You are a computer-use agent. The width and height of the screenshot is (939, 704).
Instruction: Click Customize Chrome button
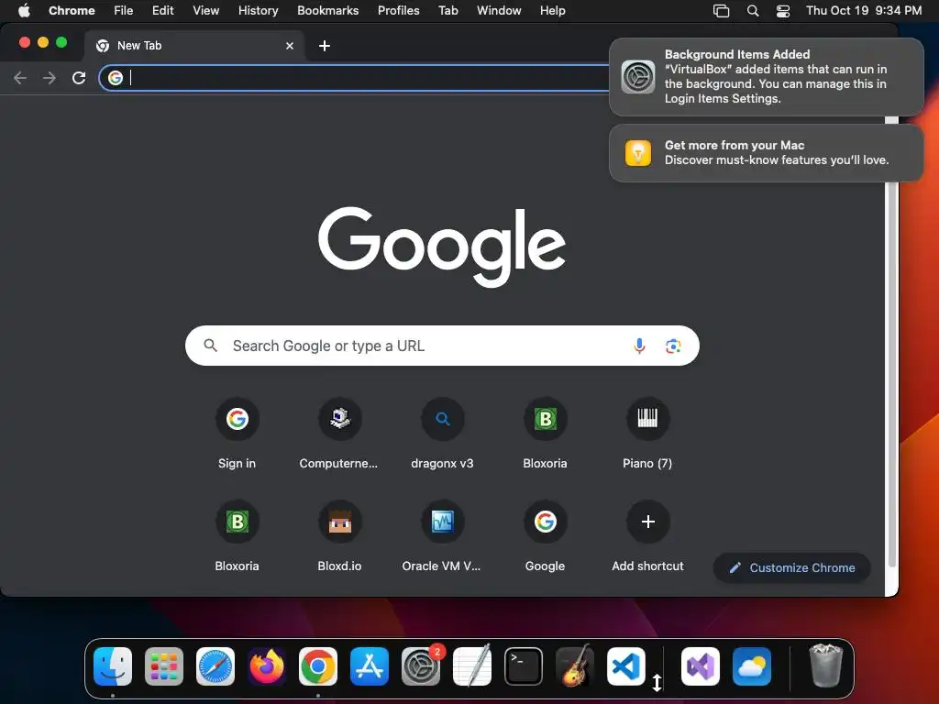[791, 567]
